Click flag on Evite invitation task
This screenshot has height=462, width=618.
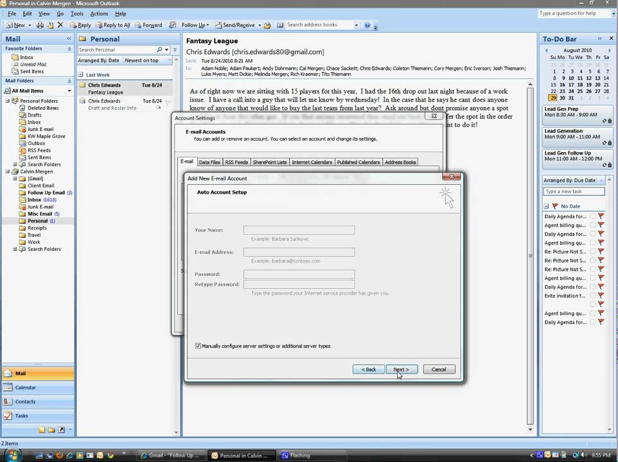(601, 296)
